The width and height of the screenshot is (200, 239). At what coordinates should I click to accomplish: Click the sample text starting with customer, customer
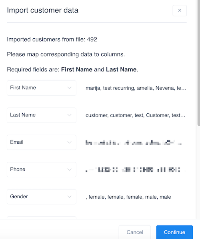pyautogui.click(x=135, y=115)
